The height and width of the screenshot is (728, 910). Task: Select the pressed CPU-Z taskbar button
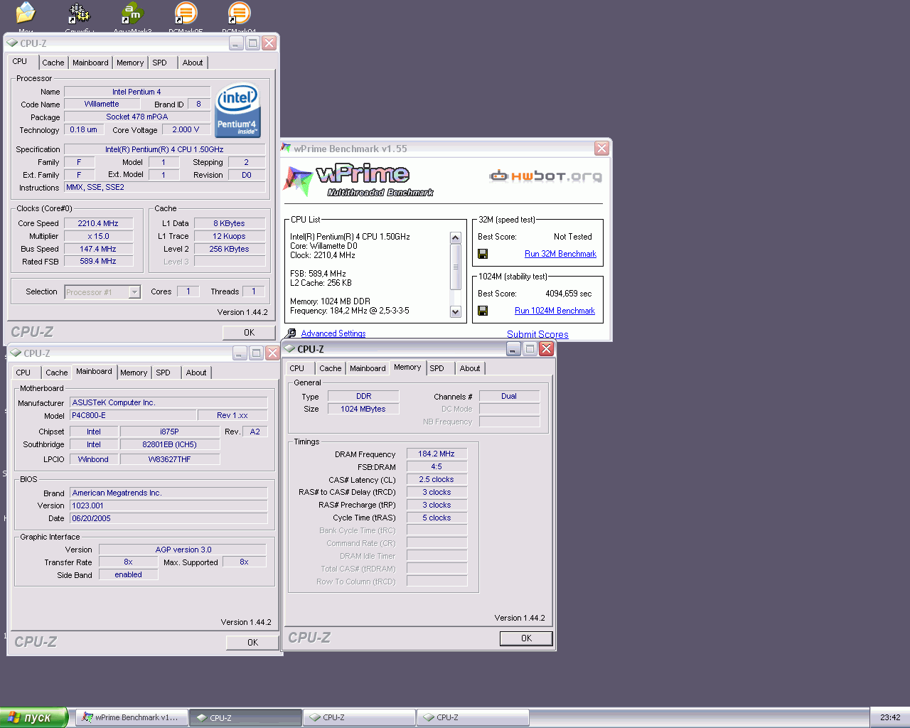245,717
